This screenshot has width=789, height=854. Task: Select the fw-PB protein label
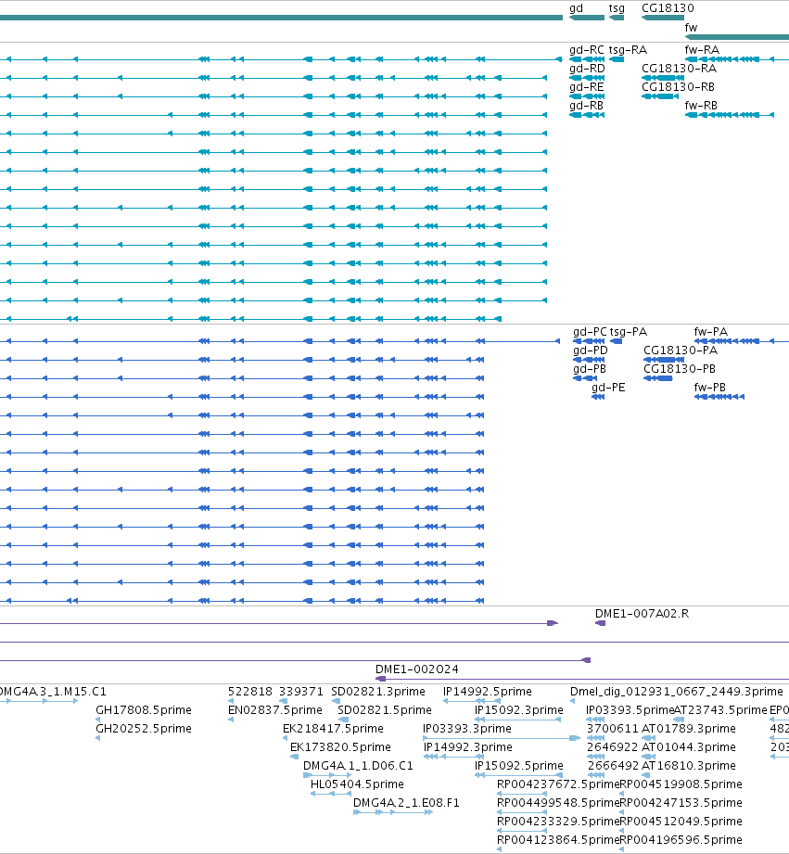[710, 388]
